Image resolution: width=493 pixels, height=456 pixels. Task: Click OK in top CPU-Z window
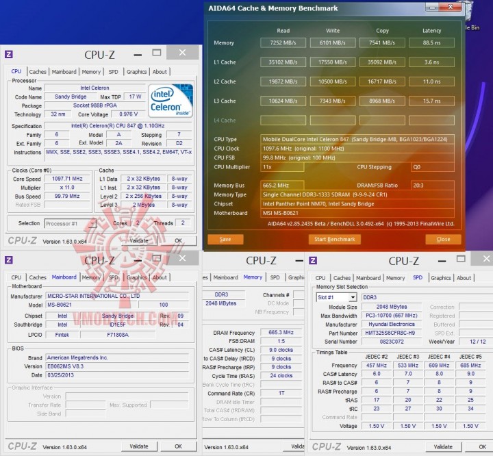coord(178,240)
